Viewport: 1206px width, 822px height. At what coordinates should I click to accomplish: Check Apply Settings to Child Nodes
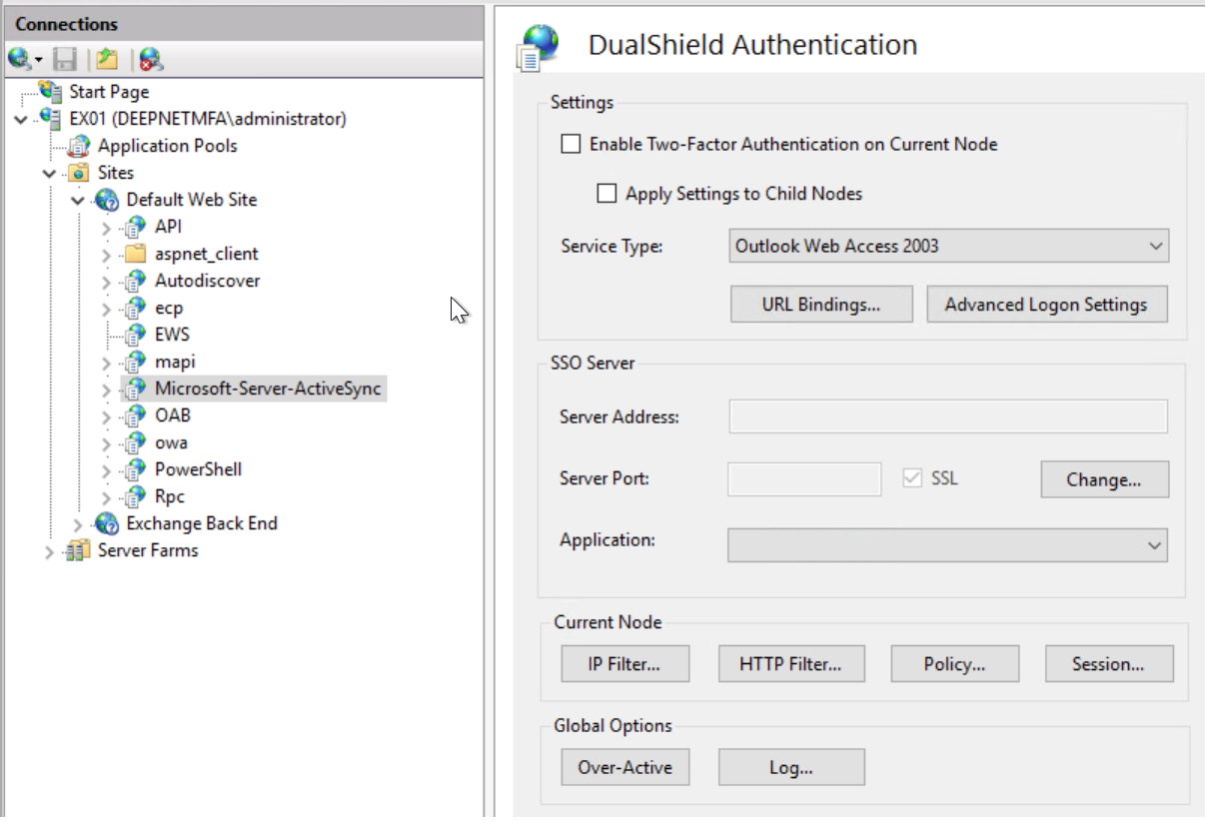(606, 194)
